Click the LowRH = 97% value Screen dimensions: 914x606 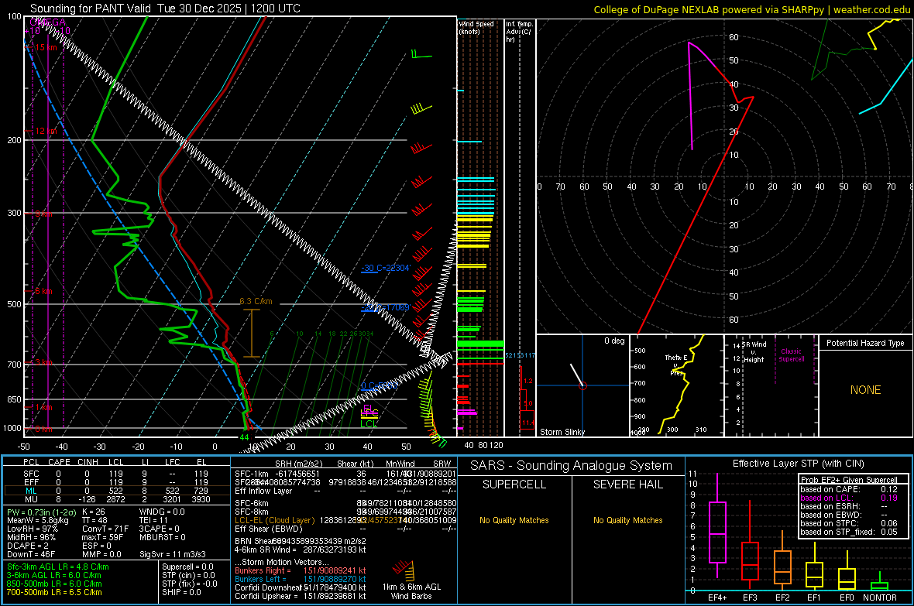point(32,529)
